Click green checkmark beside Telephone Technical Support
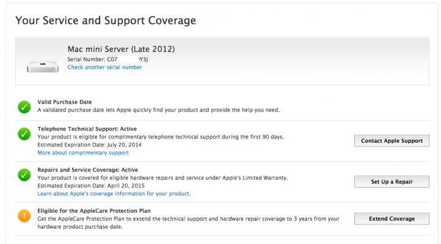Screen dimensions: 441x244 pos(24,134)
